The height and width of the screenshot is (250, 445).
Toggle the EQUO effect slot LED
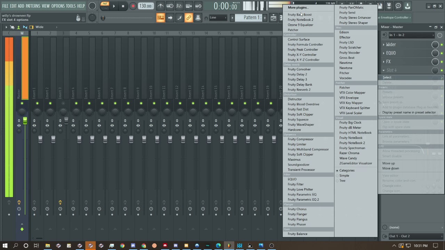coord(442,53)
